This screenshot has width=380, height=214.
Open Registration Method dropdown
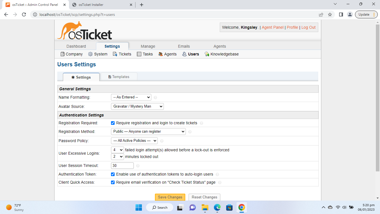pyautogui.click(x=148, y=132)
